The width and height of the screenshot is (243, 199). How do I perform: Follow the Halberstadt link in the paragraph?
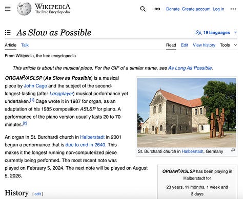92,137
